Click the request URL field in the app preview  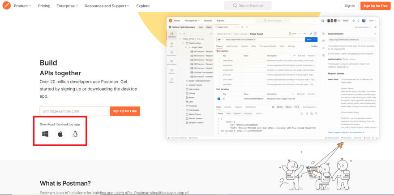point(265,40)
